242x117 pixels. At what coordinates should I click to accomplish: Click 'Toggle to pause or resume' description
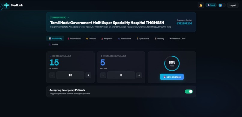click(x=70, y=94)
